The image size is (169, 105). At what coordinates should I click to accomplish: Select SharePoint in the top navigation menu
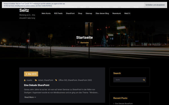[x=70, y=13]
